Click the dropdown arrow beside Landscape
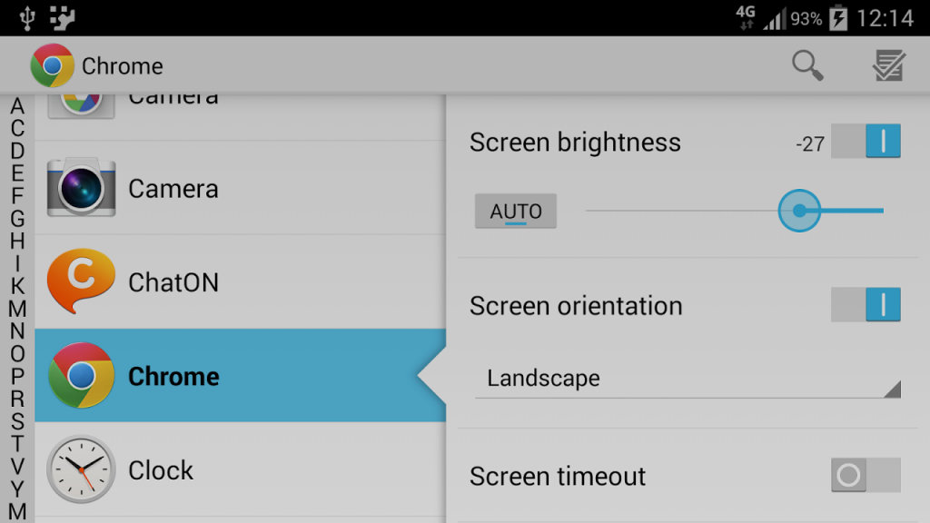The height and width of the screenshot is (523, 930). click(x=893, y=389)
